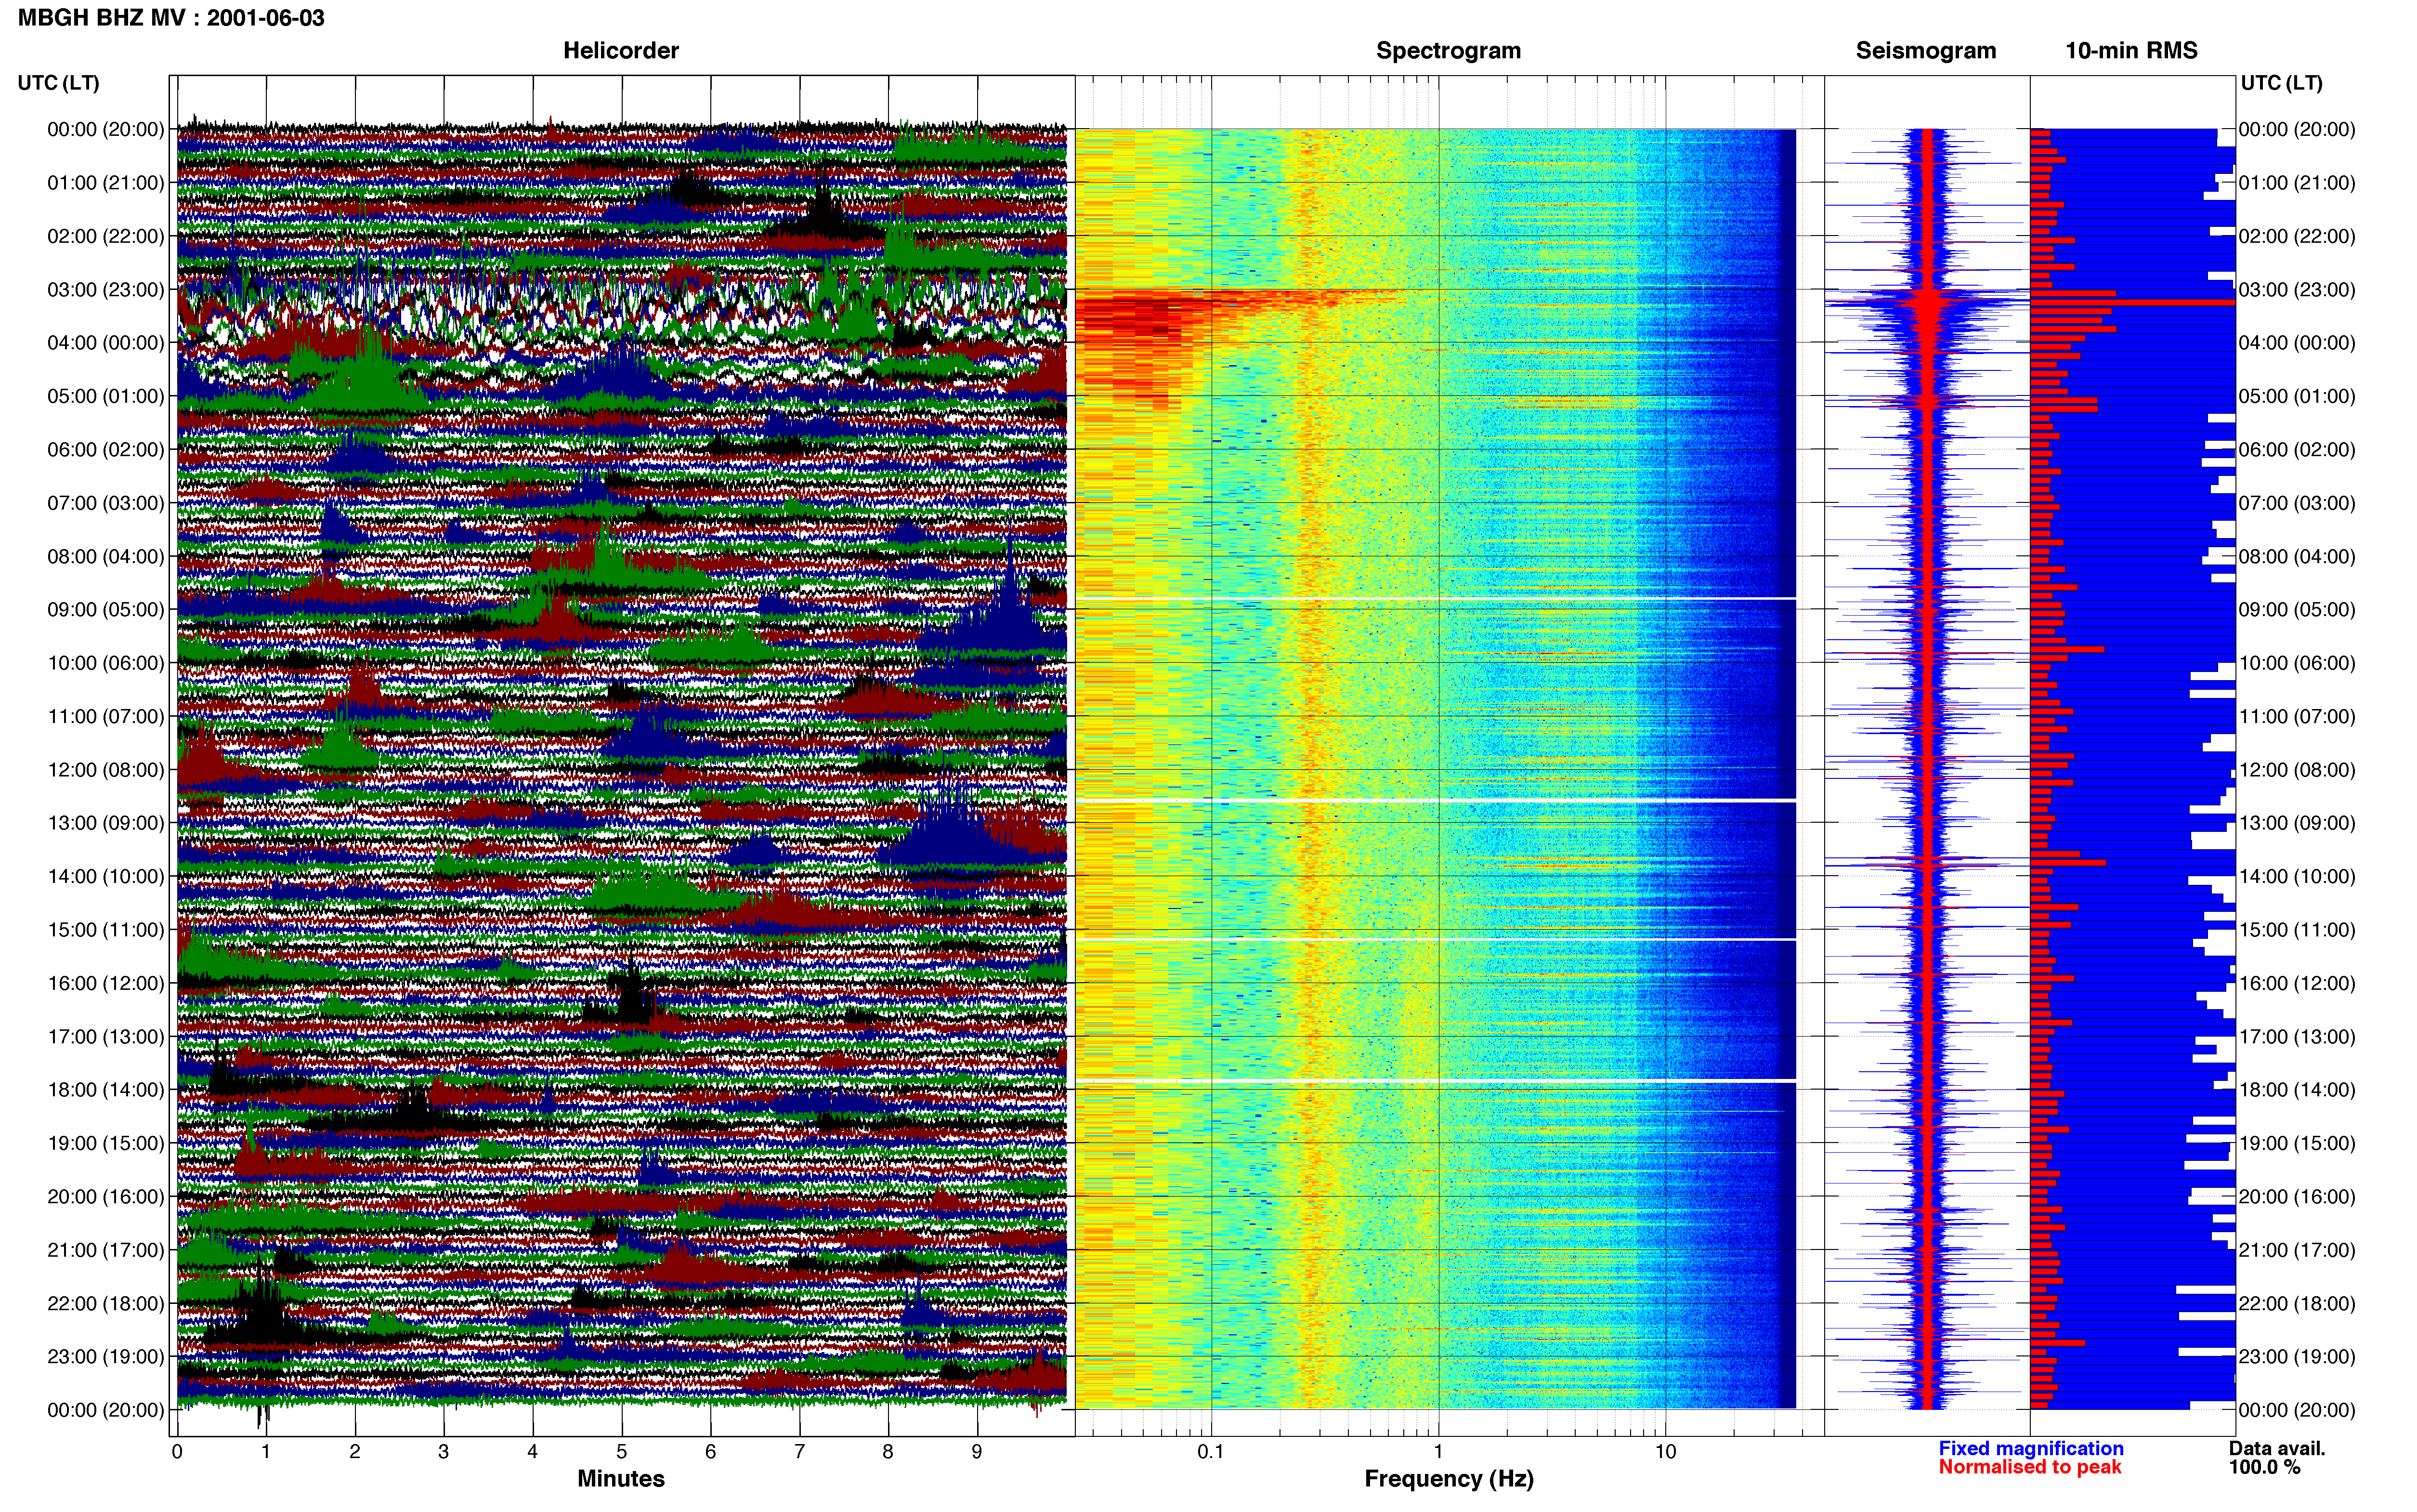Click the right 'UTC (LT)' axis label
The width and height of the screenshot is (2417, 1512).
click(2281, 83)
